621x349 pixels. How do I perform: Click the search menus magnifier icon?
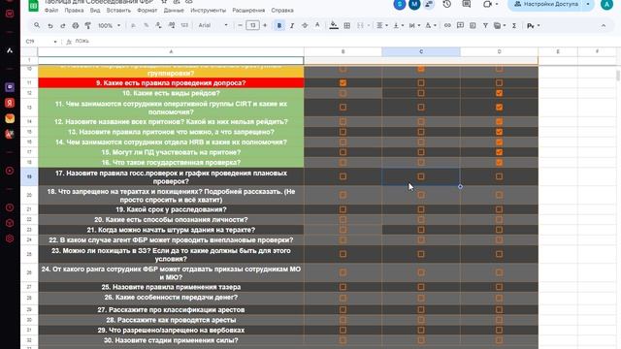point(37,25)
